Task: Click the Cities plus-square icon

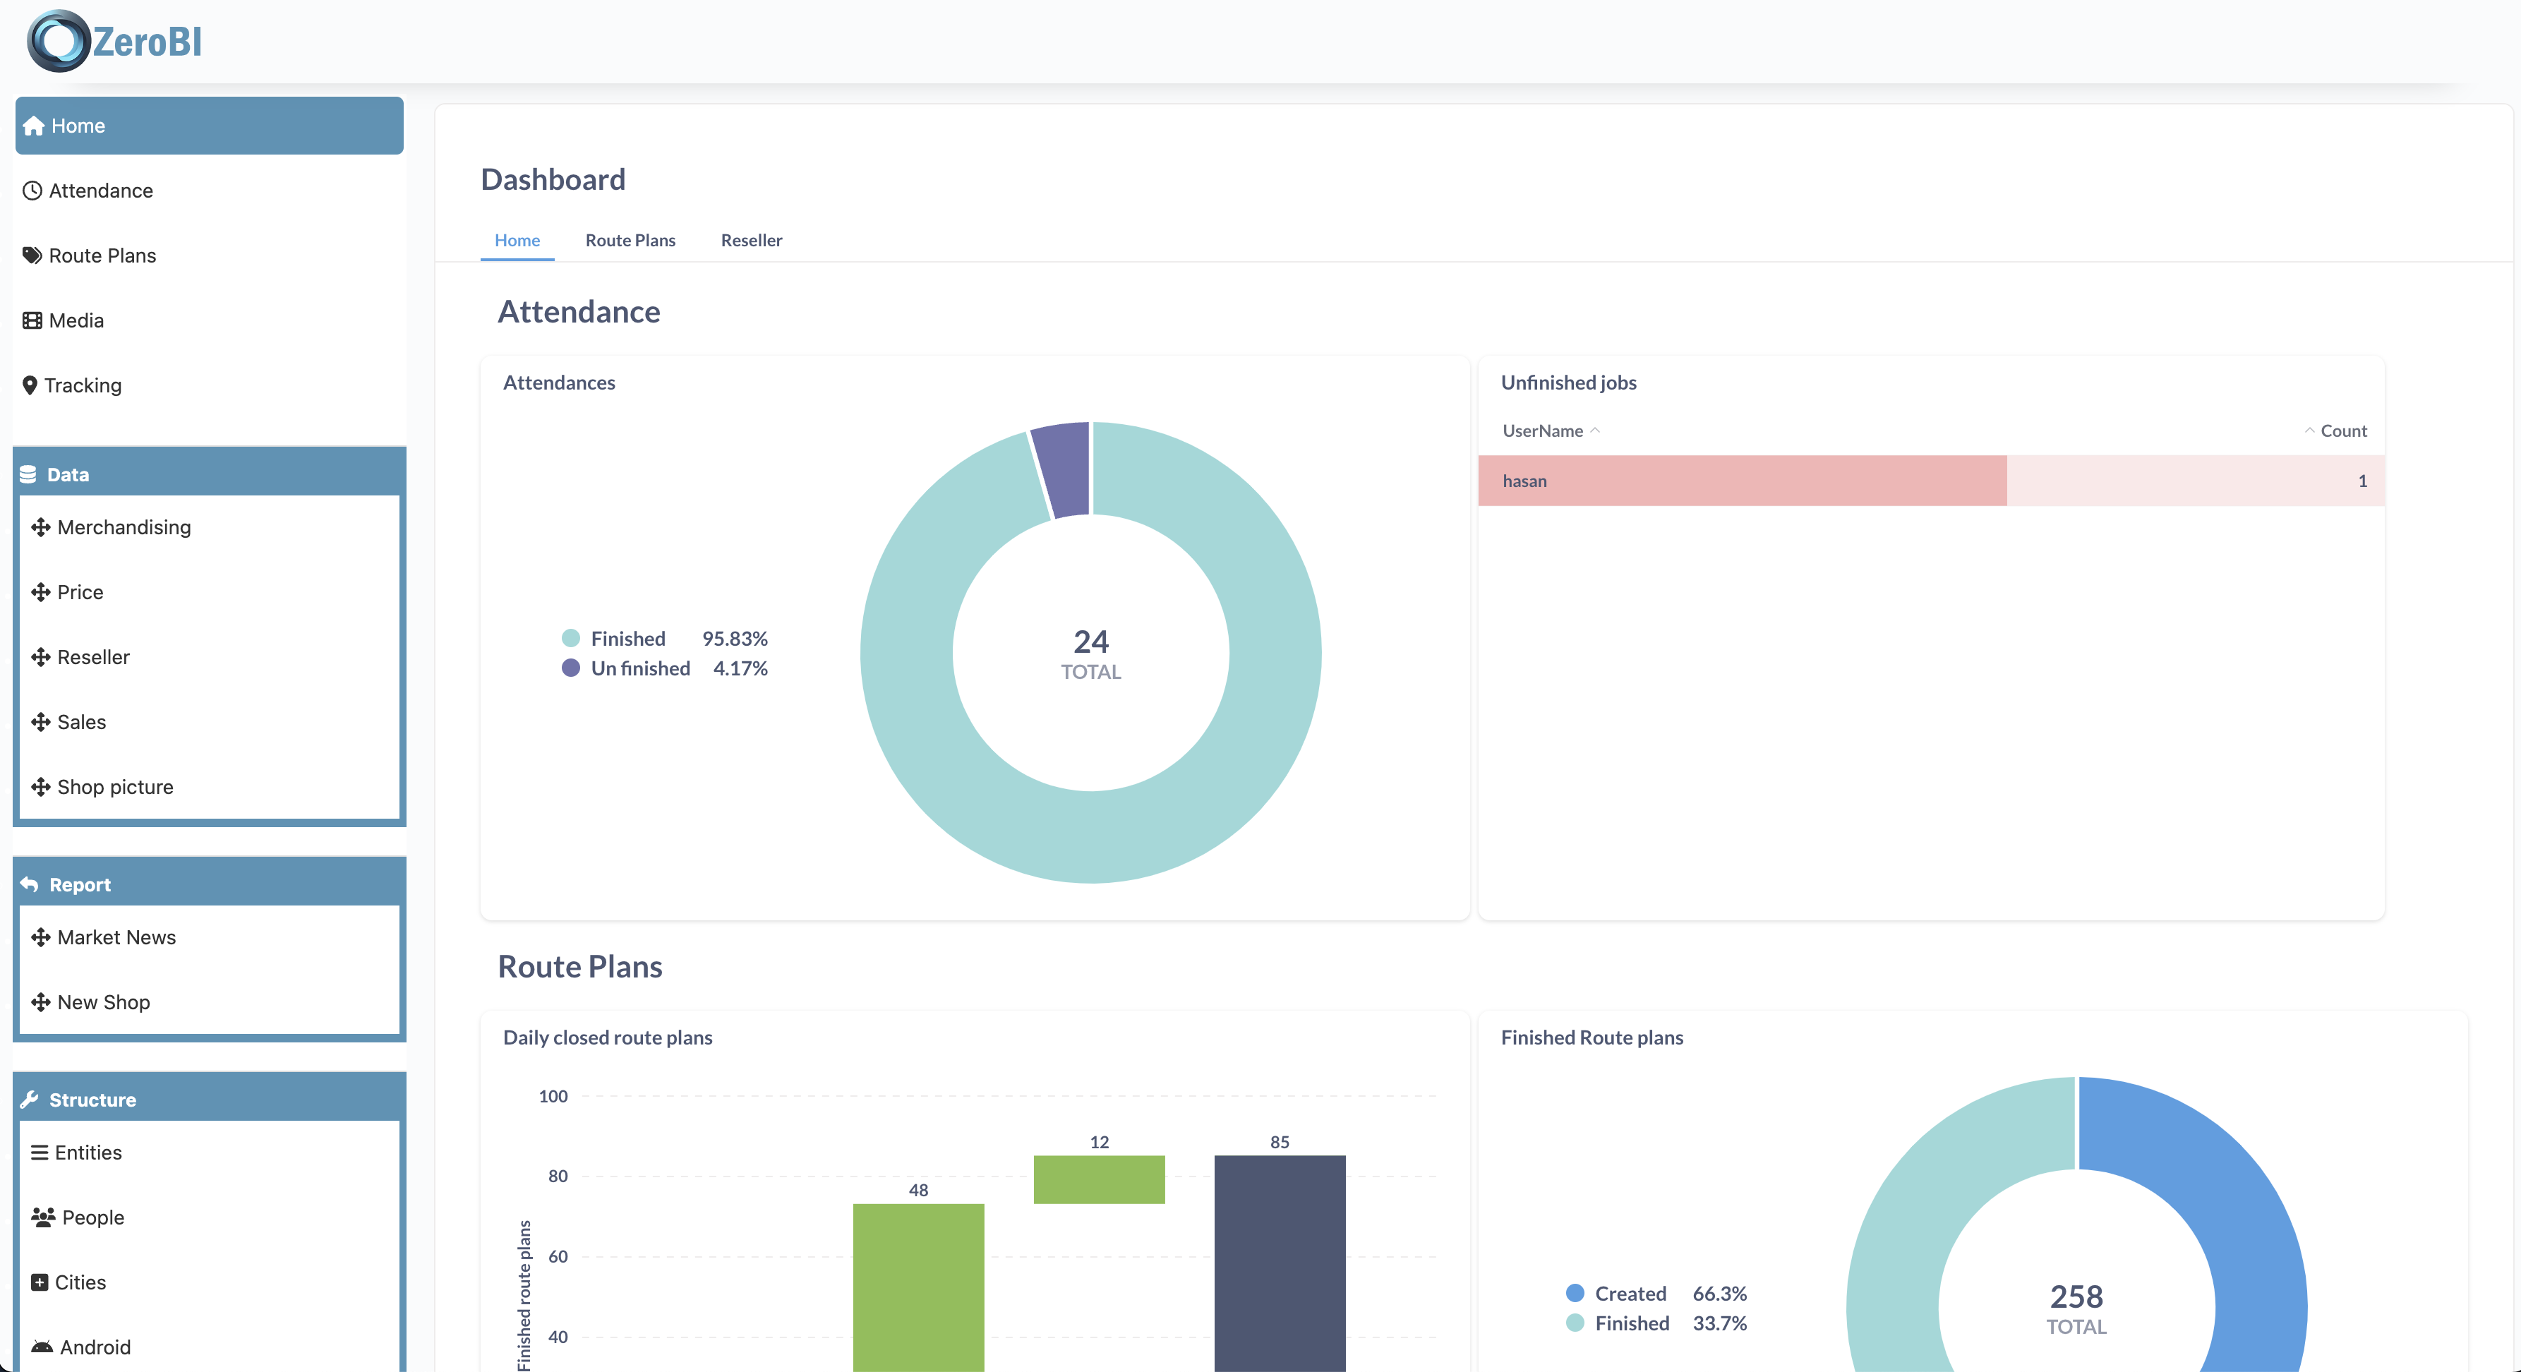Action: coord(40,1283)
